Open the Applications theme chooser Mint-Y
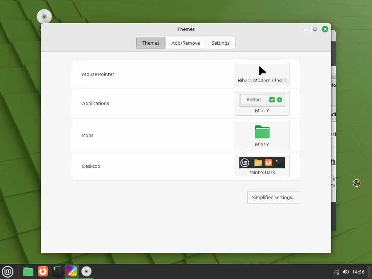The width and height of the screenshot is (372, 279). tap(262, 103)
